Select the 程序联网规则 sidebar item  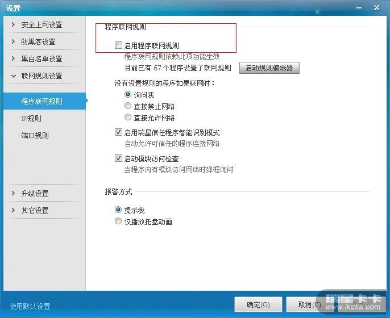tap(44, 101)
